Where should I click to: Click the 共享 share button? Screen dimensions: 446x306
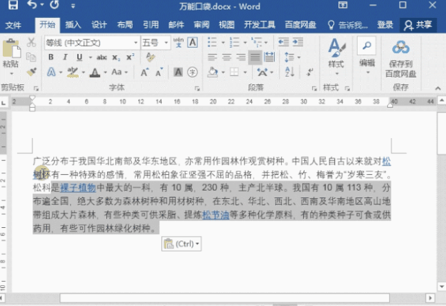click(x=418, y=25)
